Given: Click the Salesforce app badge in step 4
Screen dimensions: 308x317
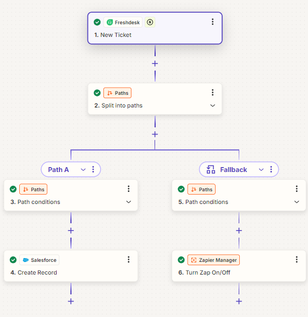Looking at the screenshot, I should click(x=40, y=260).
